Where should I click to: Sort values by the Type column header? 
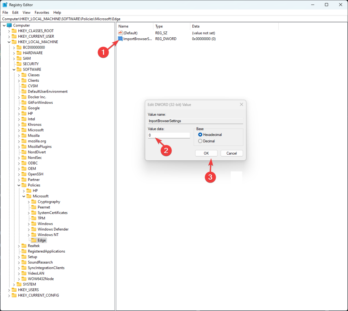pos(172,26)
